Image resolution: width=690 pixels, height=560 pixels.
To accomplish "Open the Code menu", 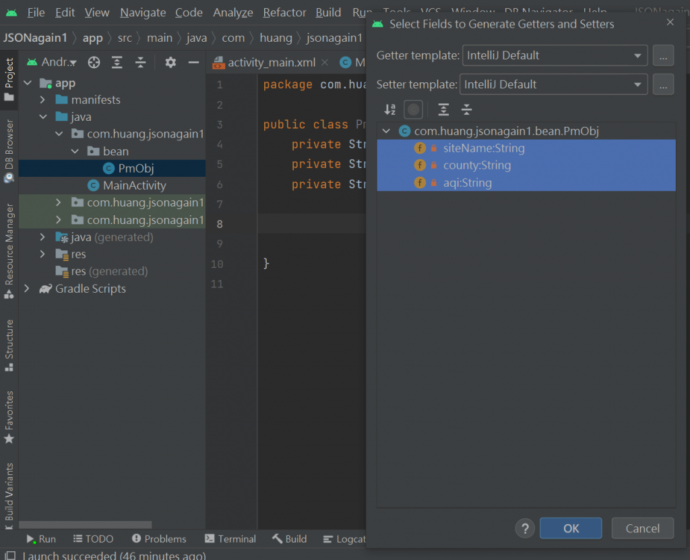I will 189,12.
